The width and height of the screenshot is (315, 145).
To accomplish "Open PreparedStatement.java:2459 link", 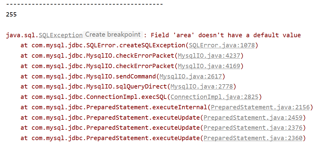I will coord(253,118).
